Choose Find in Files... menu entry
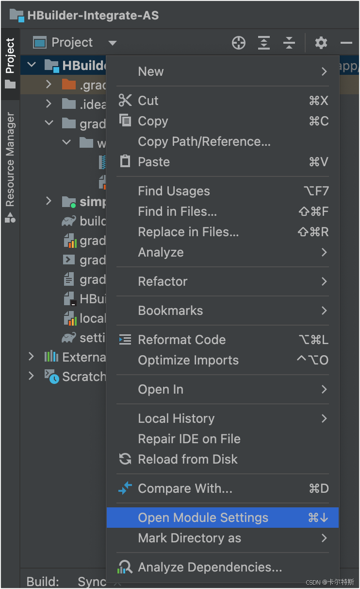360x589 pixels. coord(223,211)
